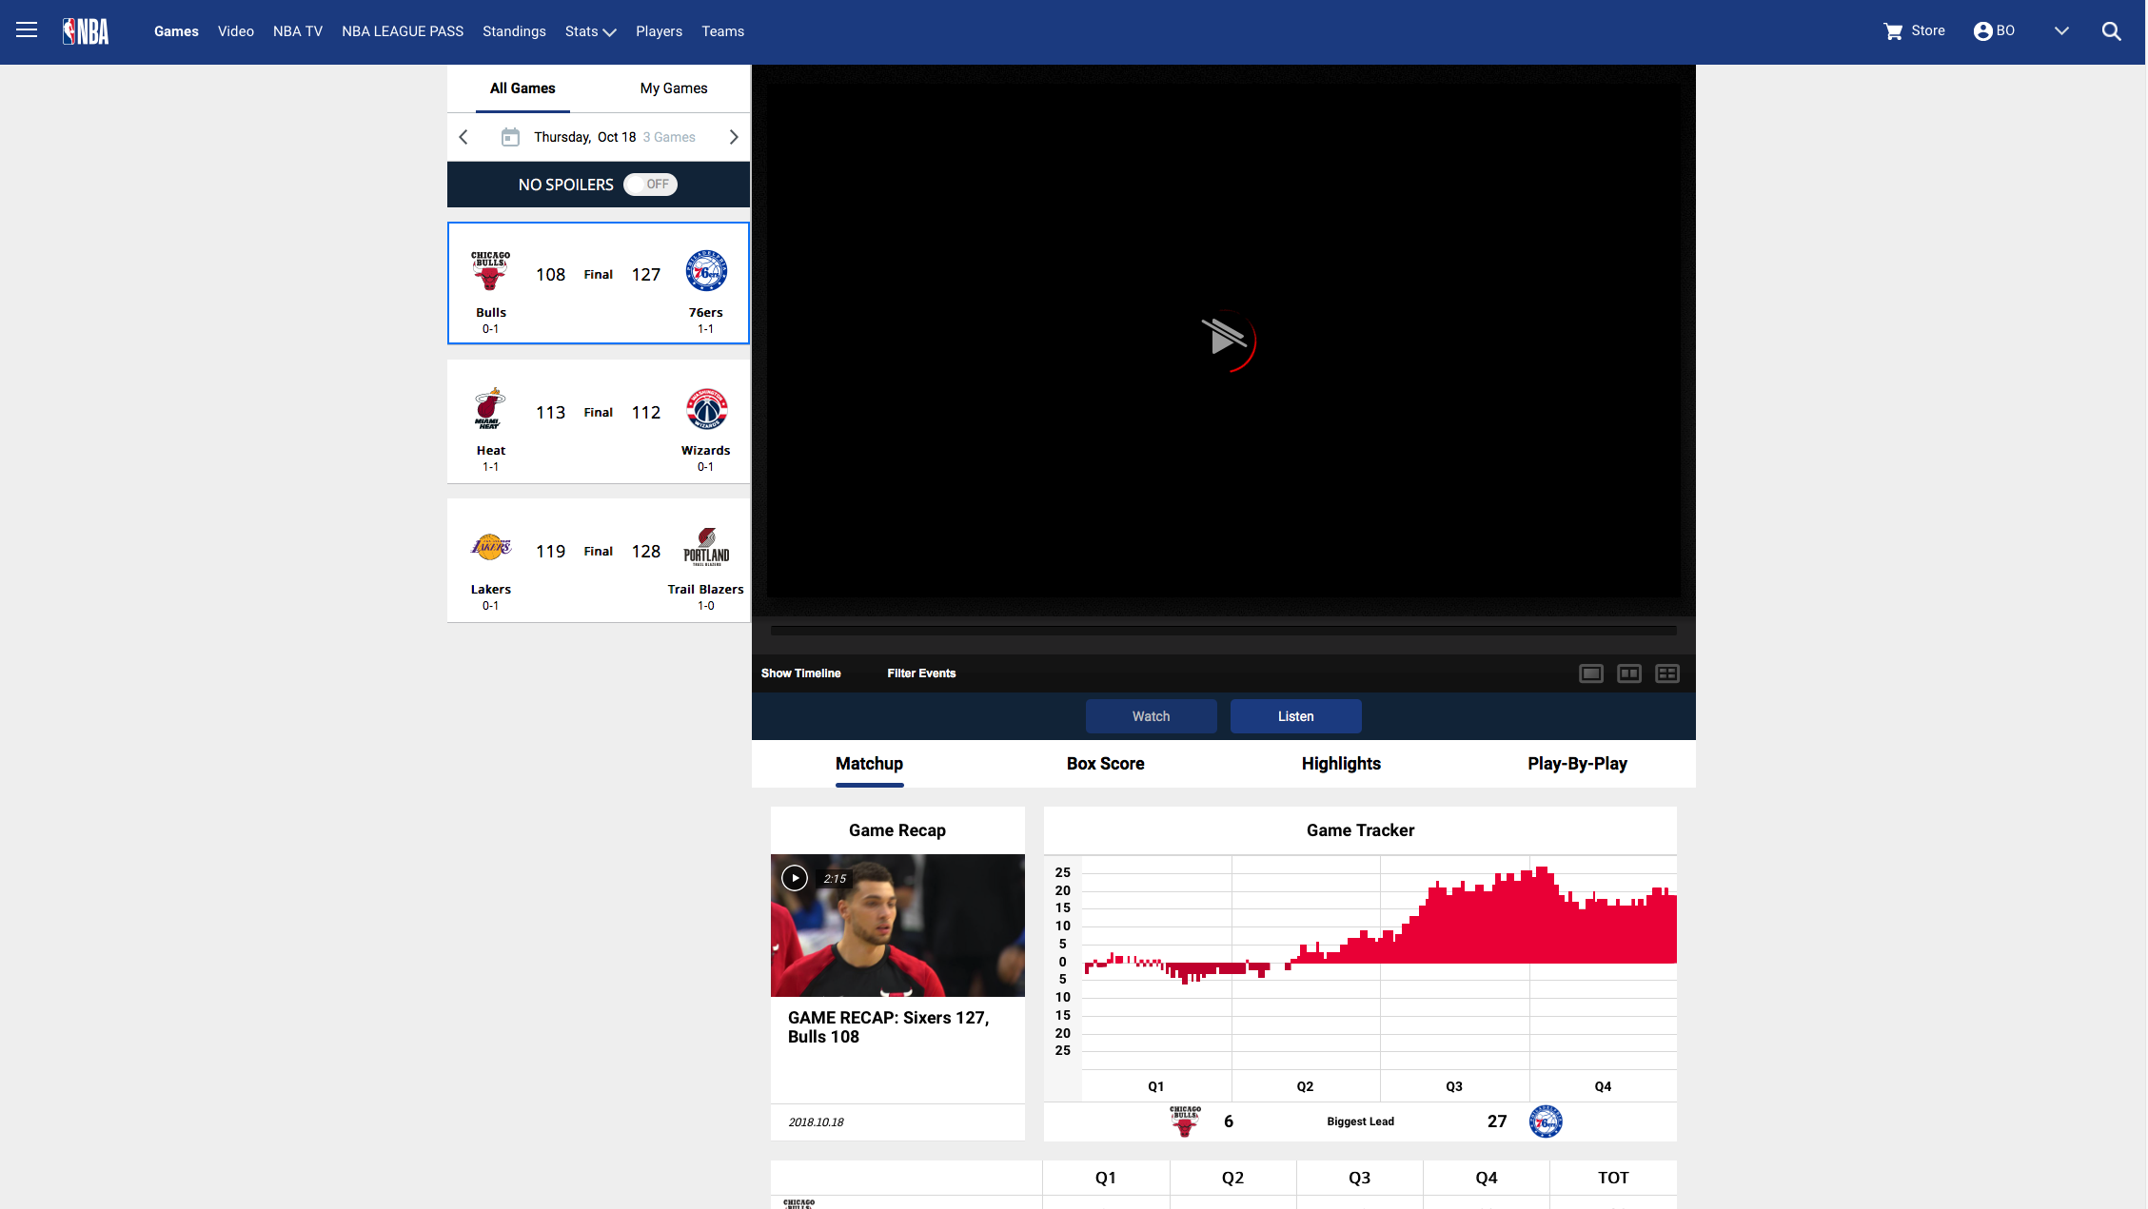The image size is (2148, 1209).
Task: Click the Thursday, Oct 18 date text
Action: (584, 137)
